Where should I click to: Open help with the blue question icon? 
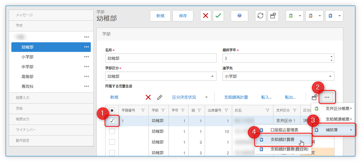[x=239, y=16]
